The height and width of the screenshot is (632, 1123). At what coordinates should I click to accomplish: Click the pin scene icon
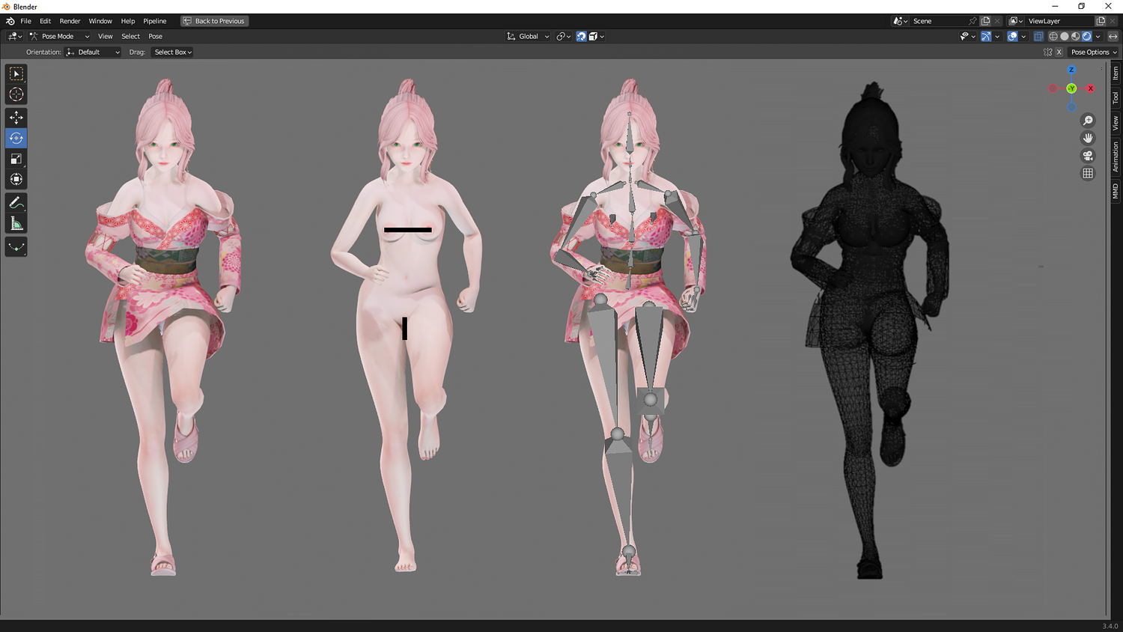coord(973,21)
